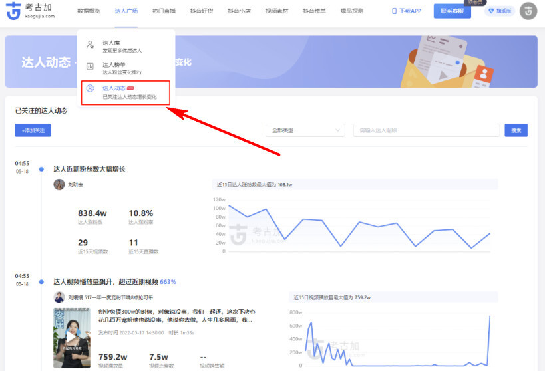Viewport: 545px width, 371px height.
Task: Click the diamond icon on 旗舰版 badge
Action: click(x=492, y=11)
